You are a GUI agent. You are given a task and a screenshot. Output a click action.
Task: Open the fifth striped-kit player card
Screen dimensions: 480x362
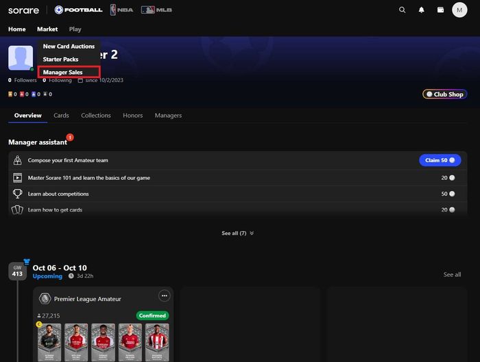point(157,342)
